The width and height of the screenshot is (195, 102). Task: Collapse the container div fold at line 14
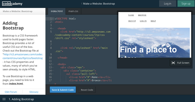click(53, 71)
